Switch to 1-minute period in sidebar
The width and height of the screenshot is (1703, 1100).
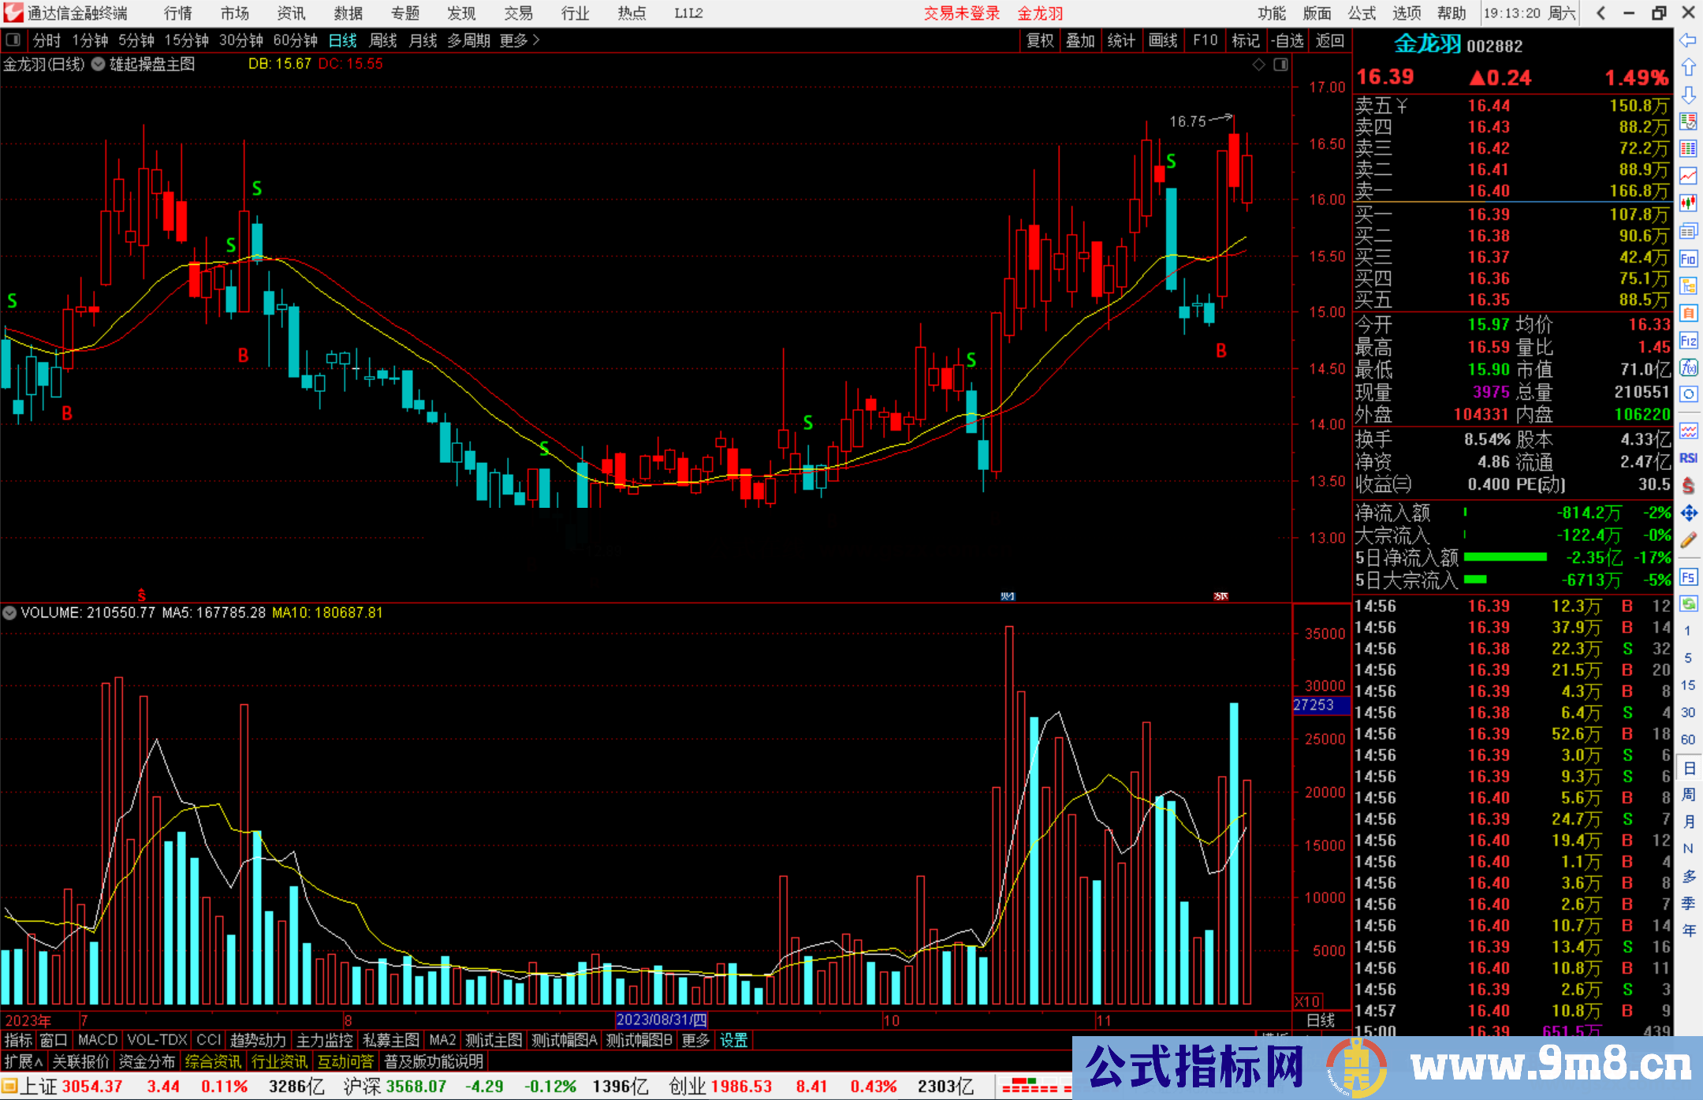pyautogui.click(x=1687, y=631)
